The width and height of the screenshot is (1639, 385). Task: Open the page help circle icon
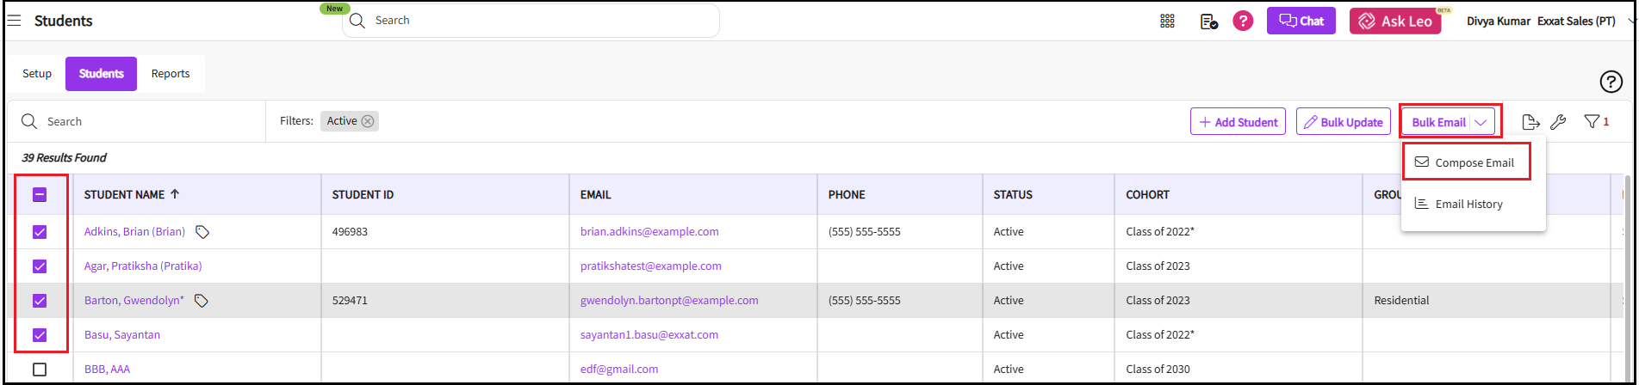click(1611, 81)
